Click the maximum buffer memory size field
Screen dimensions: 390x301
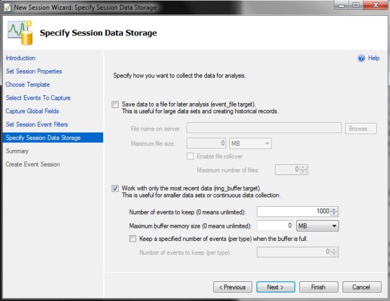(x=275, y=225)
